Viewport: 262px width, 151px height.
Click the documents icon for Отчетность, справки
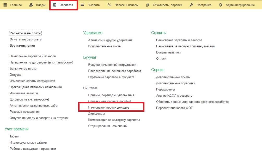[148, 5]
